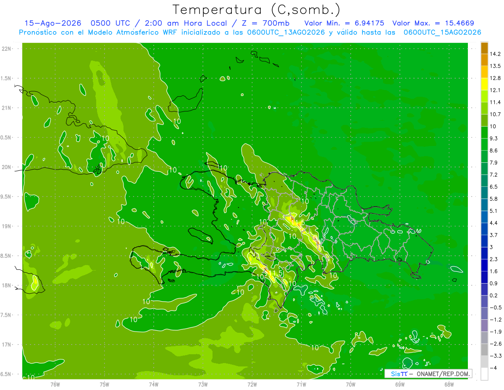Click the "7.5N" latitude label
The image size is (504, 390).
(x=6, y=315)
